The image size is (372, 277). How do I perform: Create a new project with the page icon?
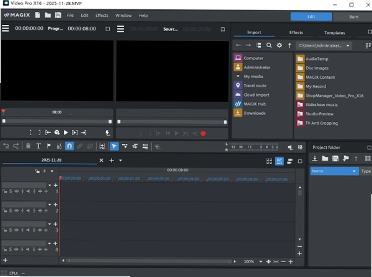click(37, 15)
